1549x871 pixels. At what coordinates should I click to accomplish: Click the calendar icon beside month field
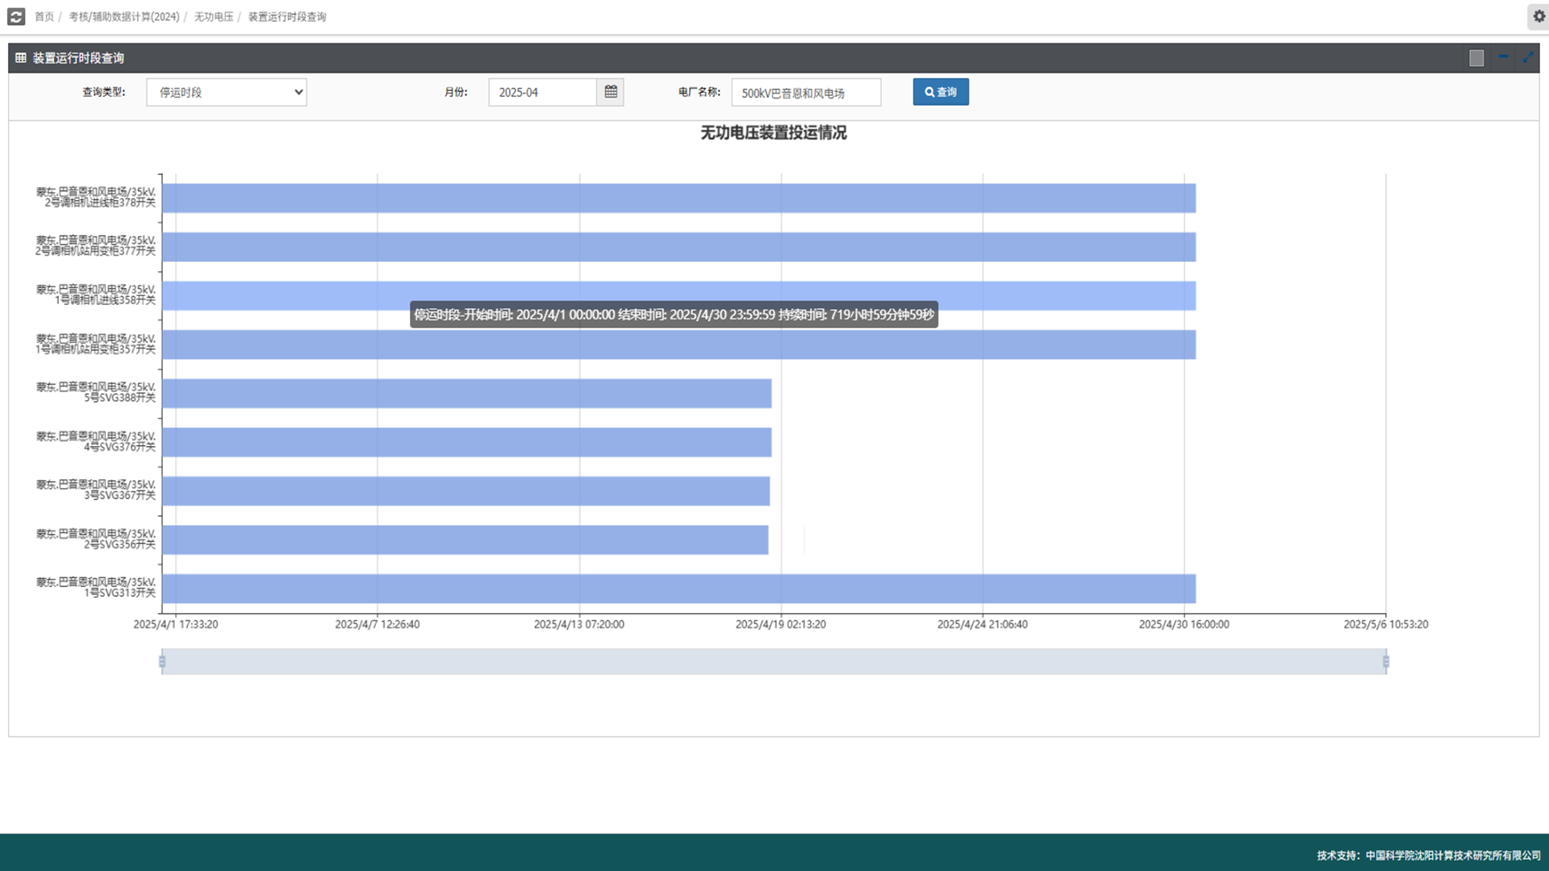(x=611, y=92)
